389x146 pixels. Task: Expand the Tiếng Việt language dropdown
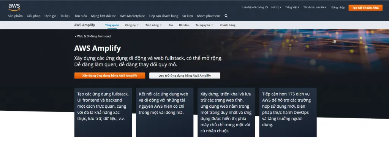[292, 8]
